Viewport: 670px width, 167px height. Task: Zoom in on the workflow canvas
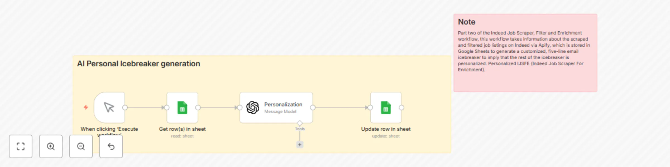[51, 146]
